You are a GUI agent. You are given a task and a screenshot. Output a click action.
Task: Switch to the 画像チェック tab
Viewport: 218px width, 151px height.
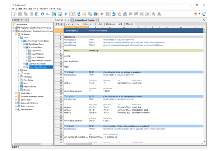click(110, 24)
